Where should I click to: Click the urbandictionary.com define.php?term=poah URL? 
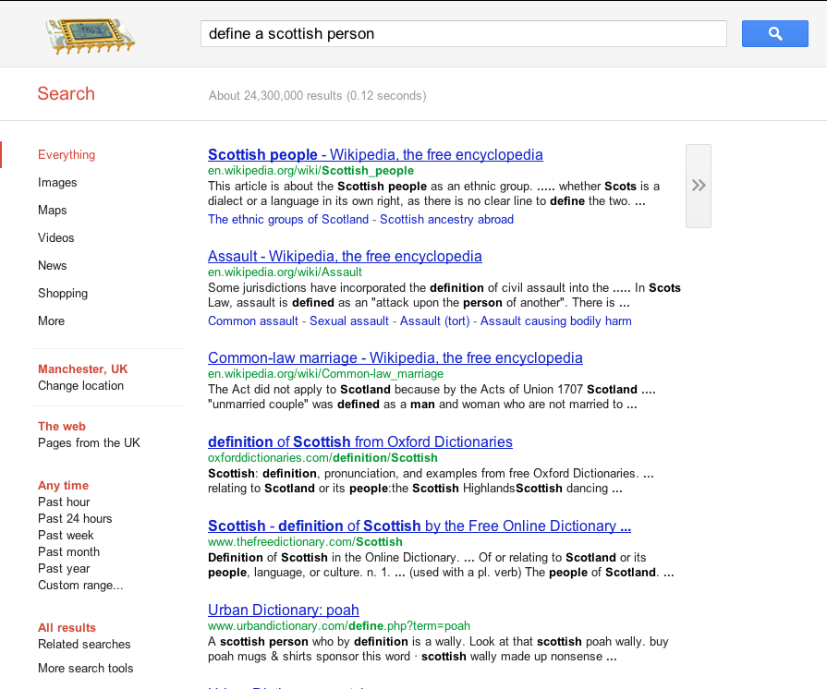pyautogui.click(x=338, y=626)
